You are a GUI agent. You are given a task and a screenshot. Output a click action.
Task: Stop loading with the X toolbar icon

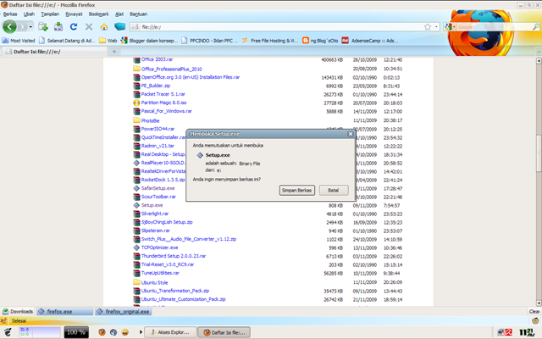[x=89, y=26]
